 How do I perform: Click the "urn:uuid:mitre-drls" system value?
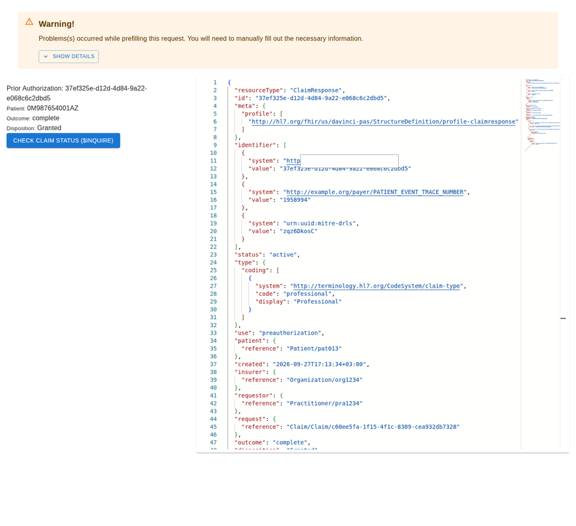319,223
